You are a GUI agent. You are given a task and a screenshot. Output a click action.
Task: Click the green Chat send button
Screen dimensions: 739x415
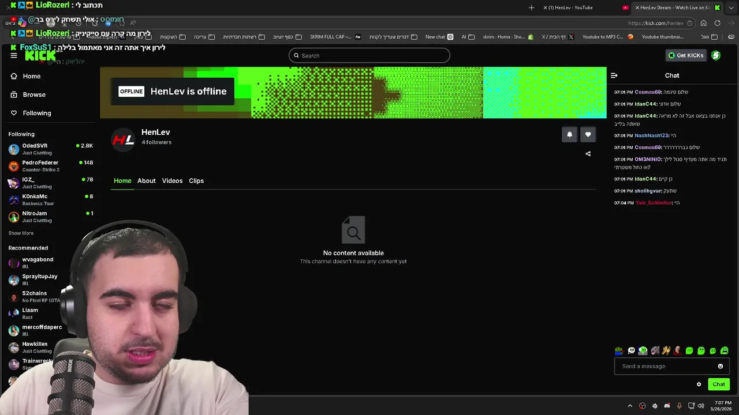719,384
